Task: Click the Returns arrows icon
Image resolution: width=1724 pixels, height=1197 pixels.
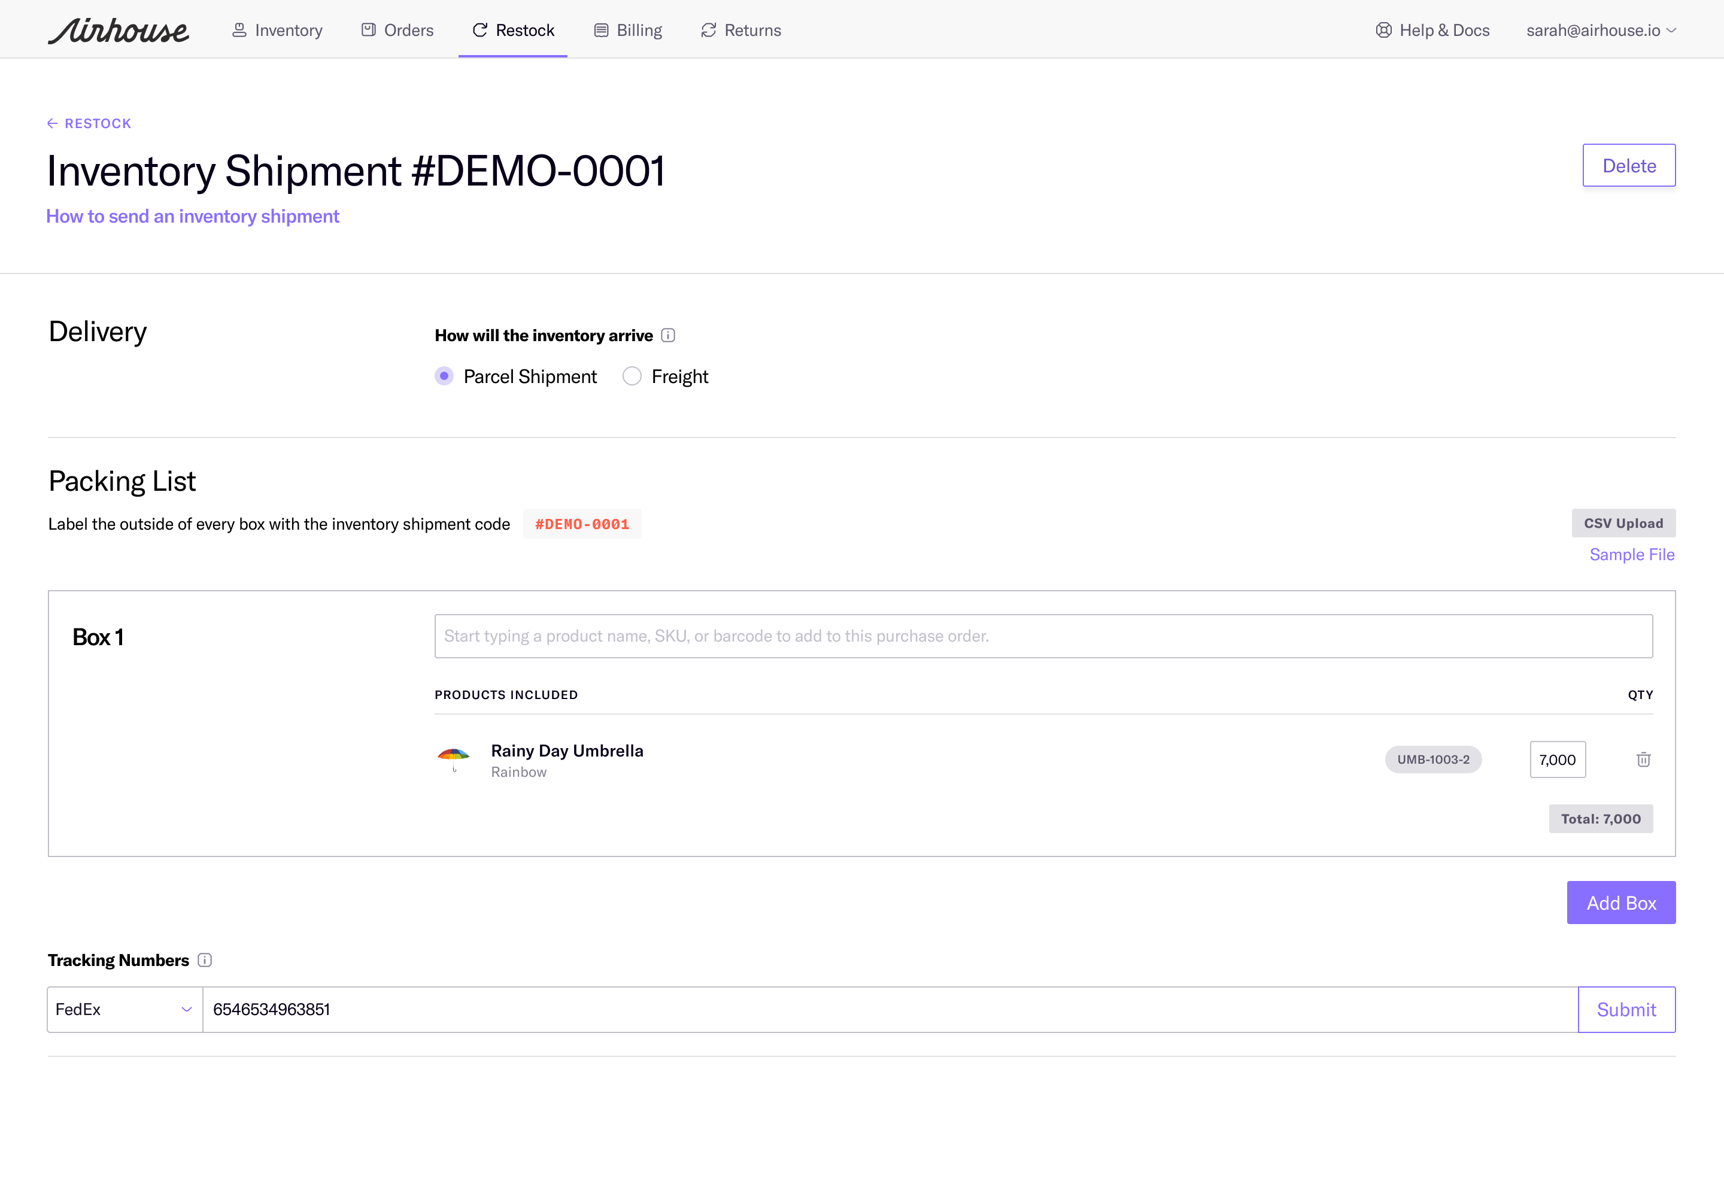Action: pyautogui.click(x=708, y=30)
